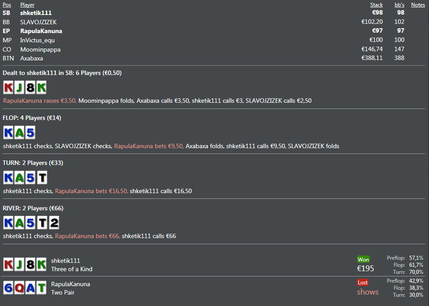Image resolution: width=429 pixels, height=306 pixels.
Task: Select the black 8 in the dealt hole cards
Action: click(x=30, y=88)
